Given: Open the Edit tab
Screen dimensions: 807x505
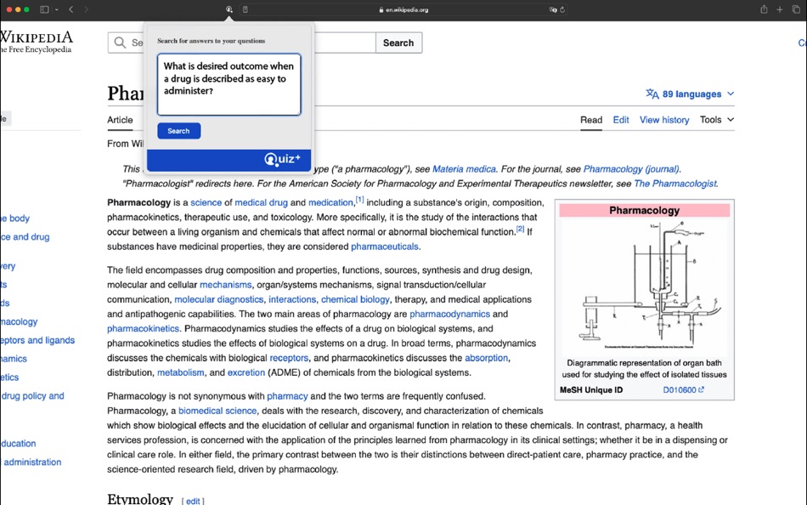Looking at the screenshot, I should 621,120.
